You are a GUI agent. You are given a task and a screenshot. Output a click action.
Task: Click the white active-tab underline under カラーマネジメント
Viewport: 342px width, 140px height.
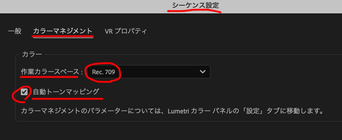click(63, 38)
